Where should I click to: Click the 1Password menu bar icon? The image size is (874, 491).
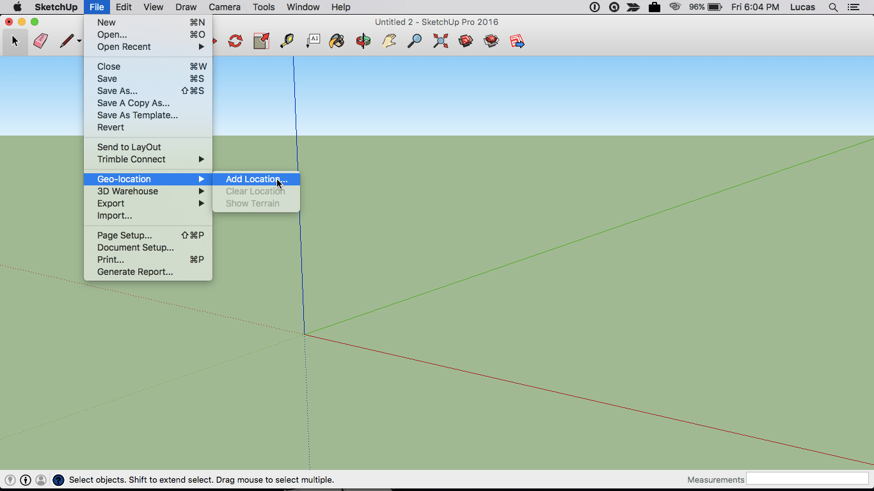coord(594,7)
